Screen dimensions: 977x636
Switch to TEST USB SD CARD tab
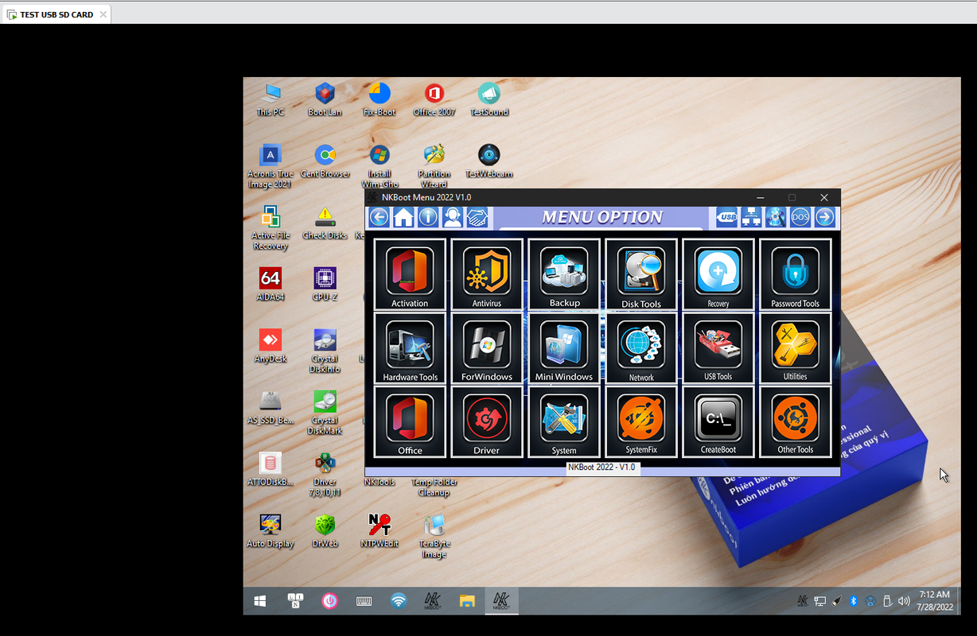56,14
